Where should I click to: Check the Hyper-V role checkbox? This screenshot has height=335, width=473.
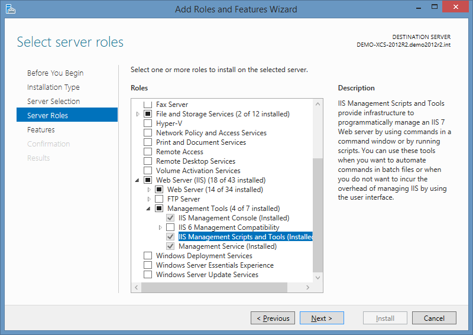(x=148, y=123)
